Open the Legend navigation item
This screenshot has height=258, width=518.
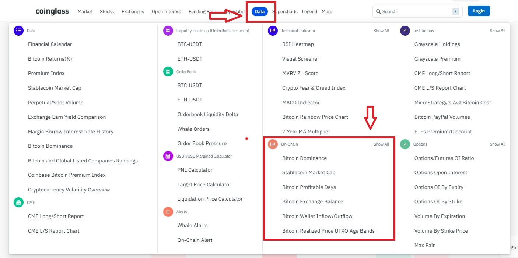(x=309, y=11)
